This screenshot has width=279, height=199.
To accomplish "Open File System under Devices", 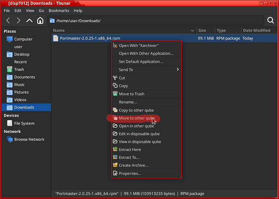I will 24,123.
